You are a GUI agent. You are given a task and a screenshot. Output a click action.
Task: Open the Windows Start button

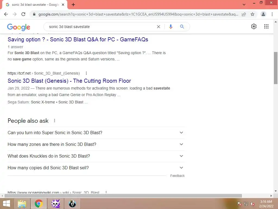pyautogui.click(x=7, y=204)
